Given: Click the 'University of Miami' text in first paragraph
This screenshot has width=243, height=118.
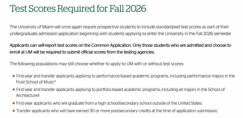Looking at the screenshot, I should click(x=35, y=27).
